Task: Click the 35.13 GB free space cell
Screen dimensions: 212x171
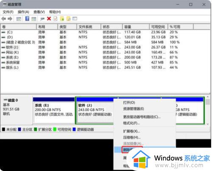Action: click(158, 37)
